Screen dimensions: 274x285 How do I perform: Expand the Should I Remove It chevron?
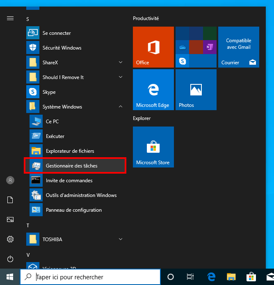(x=121, y=77)
